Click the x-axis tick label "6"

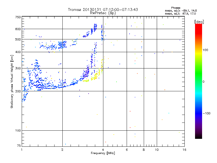click(127, 150)
